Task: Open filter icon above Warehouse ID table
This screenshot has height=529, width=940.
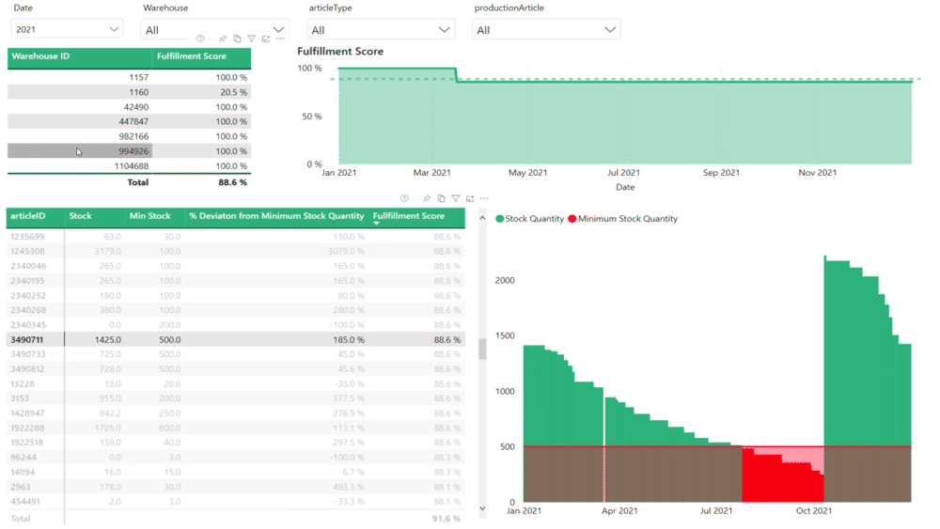Action: tap(252, 39)
